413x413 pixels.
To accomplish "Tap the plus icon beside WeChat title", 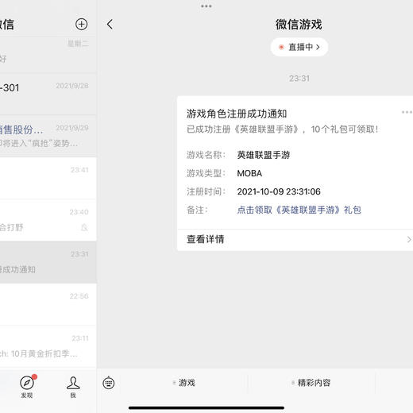I will [81, 25].
